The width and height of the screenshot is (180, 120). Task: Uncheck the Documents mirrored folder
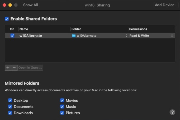(x=10, y=107)
